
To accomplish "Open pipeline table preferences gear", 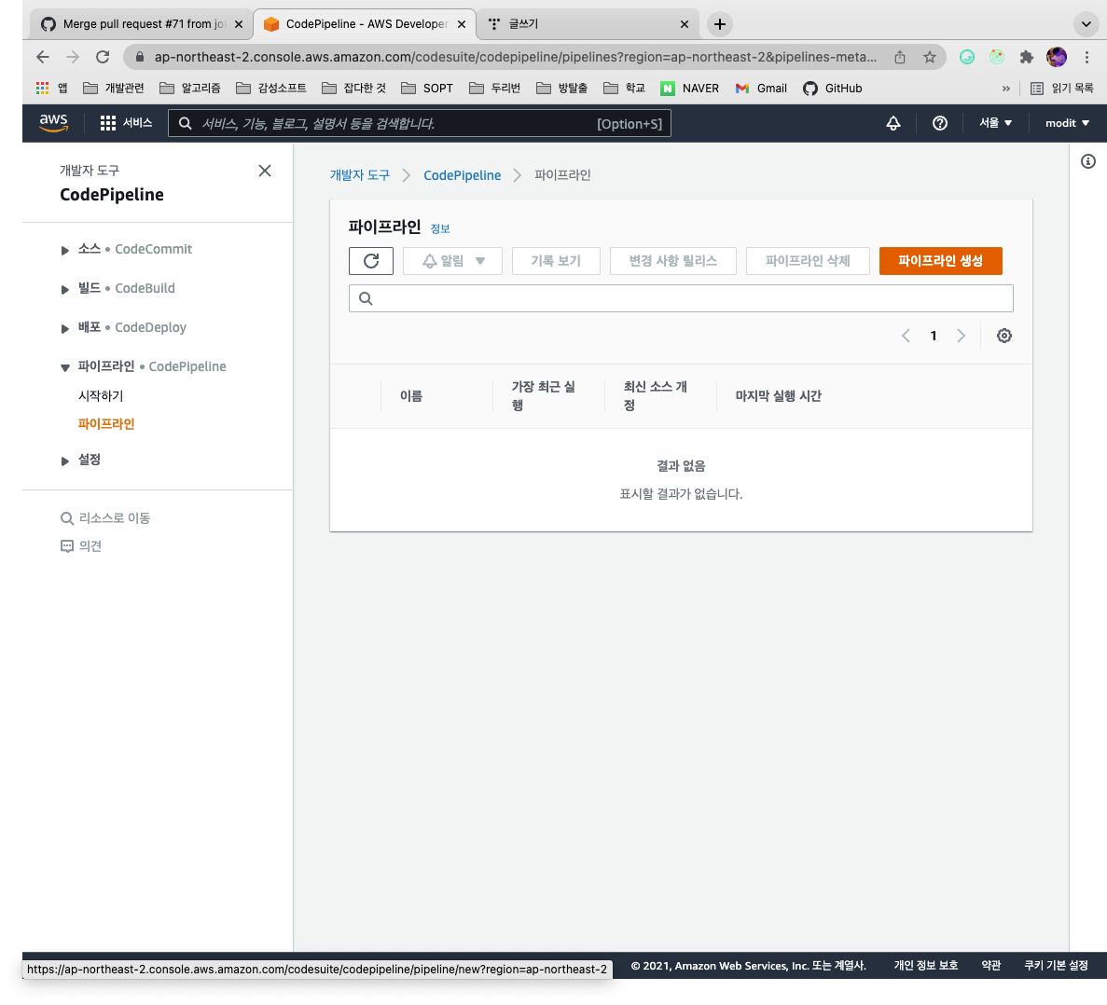I will [1003, 336].
